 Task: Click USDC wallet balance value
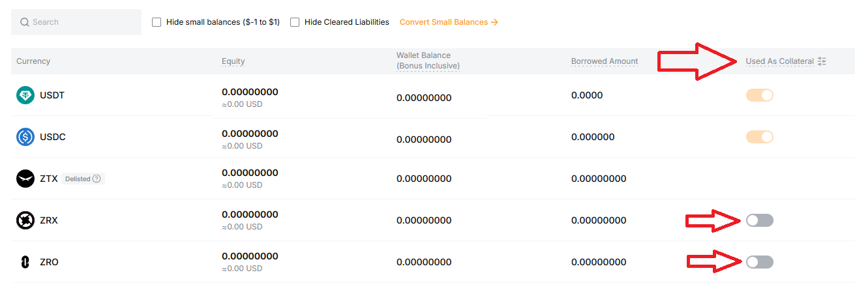pyautogui.click(x=424, y=139)
